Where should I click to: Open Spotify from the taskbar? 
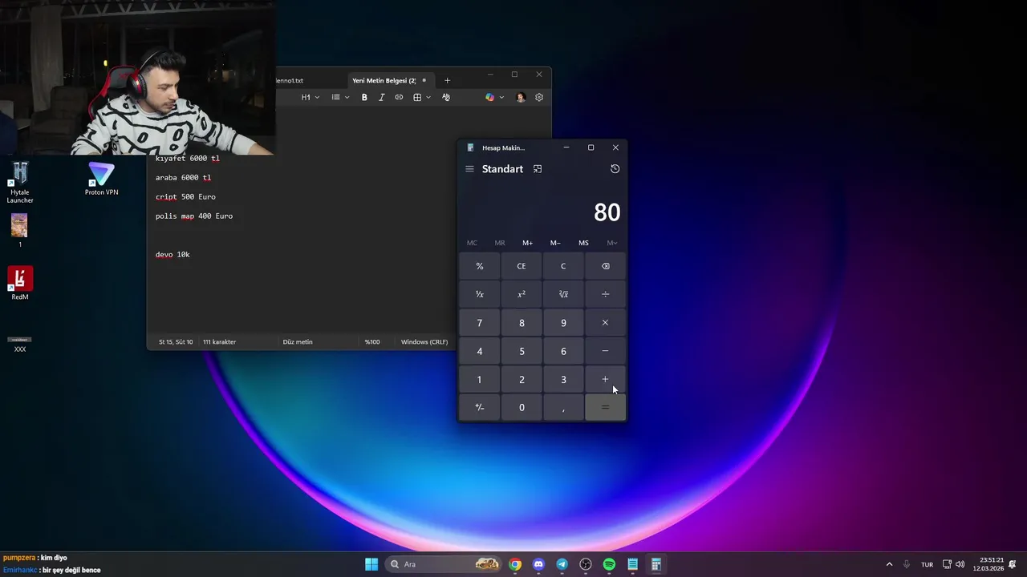point(609,564)
